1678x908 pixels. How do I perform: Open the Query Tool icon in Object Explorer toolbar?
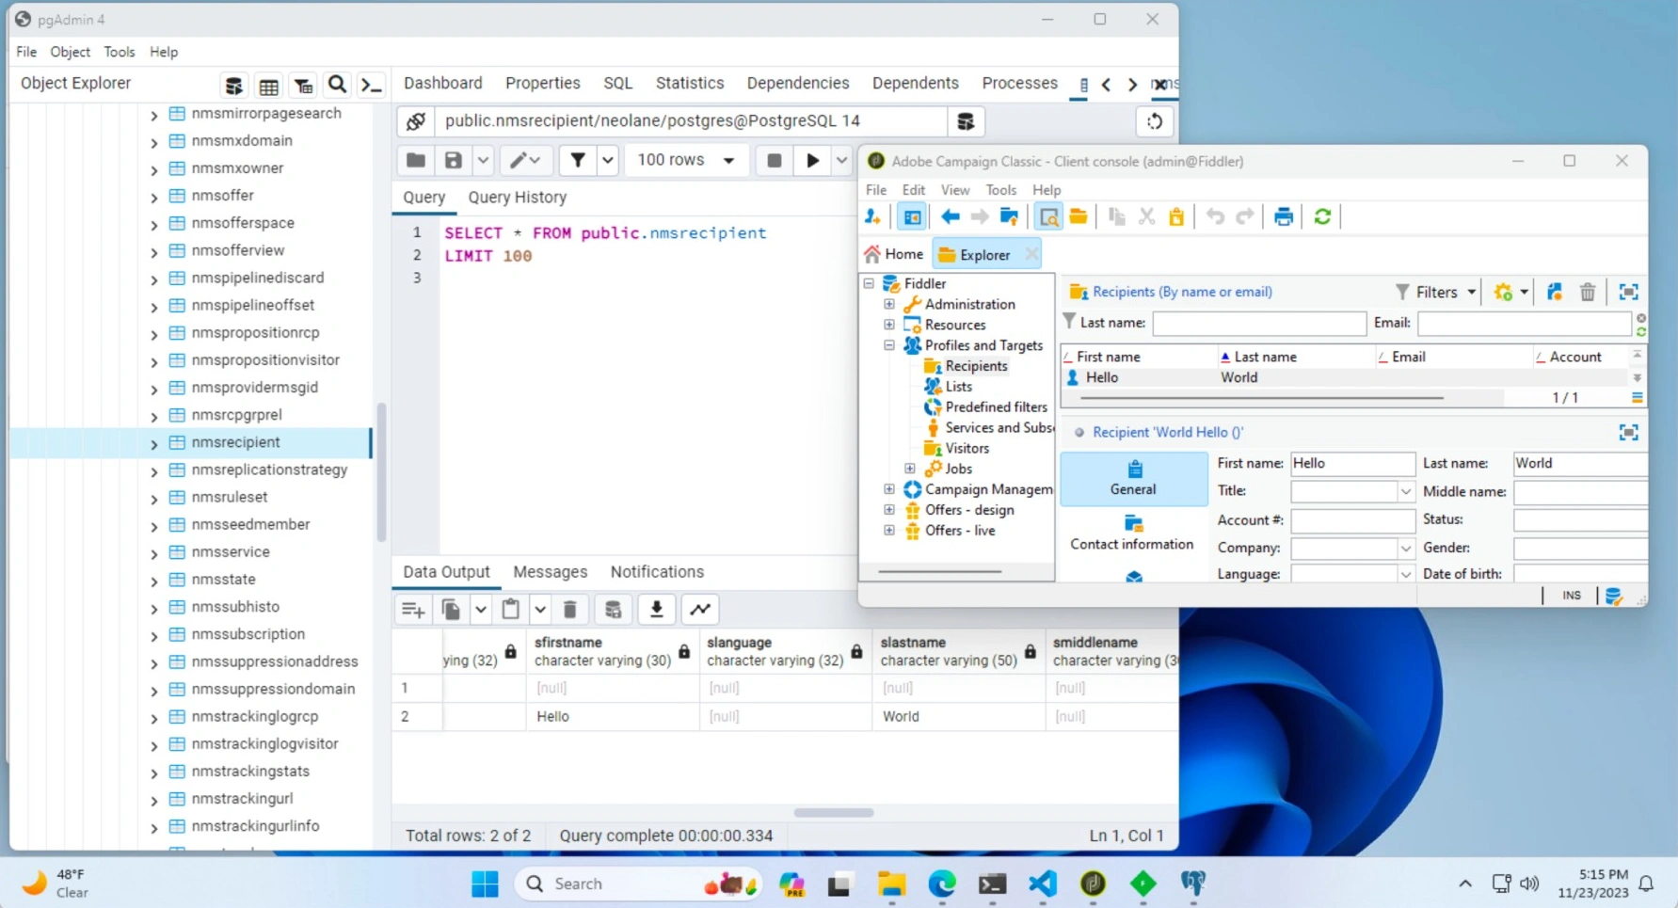point(233,86)
